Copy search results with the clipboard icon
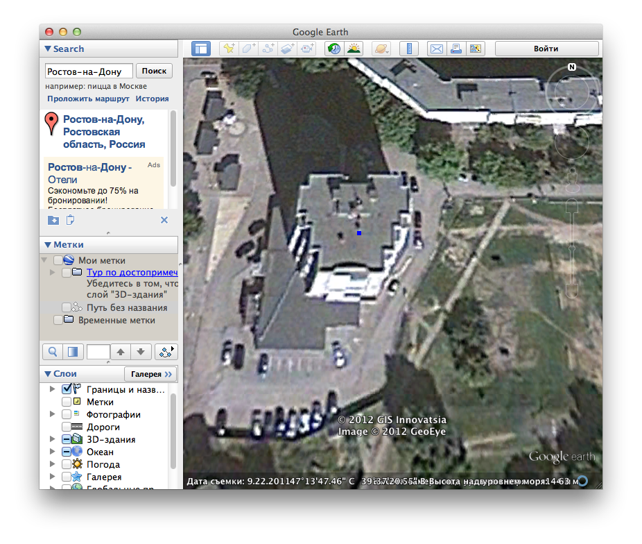The image size is (642, 544). (x=71, y=220)
